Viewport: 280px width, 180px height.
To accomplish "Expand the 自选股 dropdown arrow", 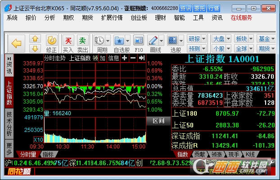I will pyautogui.click(x=127, y=40).
